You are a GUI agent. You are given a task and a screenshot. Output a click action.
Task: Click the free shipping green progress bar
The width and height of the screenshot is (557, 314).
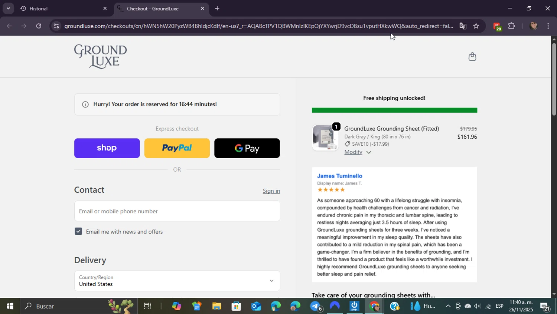click(394, 110)
